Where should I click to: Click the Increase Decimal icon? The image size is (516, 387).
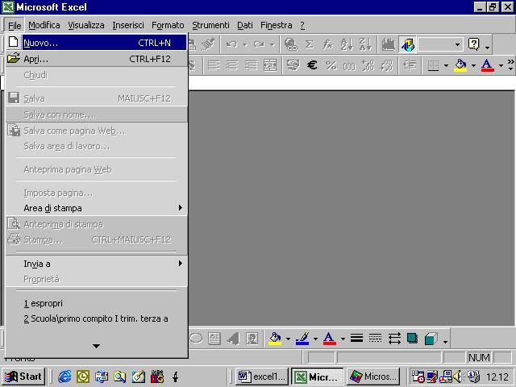click(368, 65)
